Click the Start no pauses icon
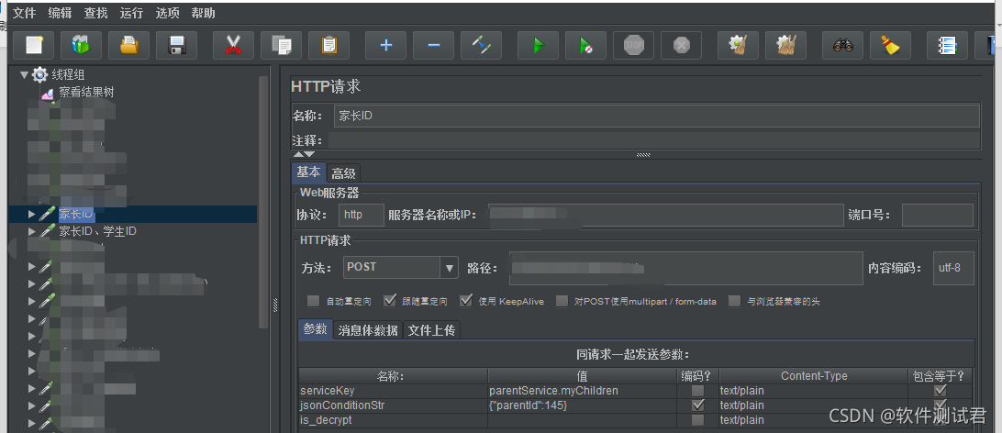1002x433 pixels. [585, 45]
